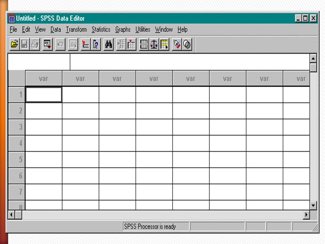
Task: Click "SPSS Processor is ready" status text
Action: tap(150, 227)
